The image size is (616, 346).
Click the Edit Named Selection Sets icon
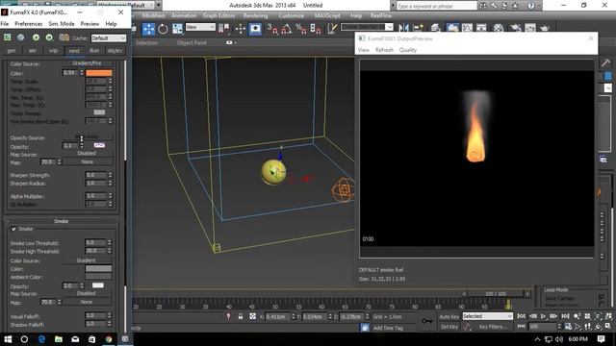tap(332, 29)
